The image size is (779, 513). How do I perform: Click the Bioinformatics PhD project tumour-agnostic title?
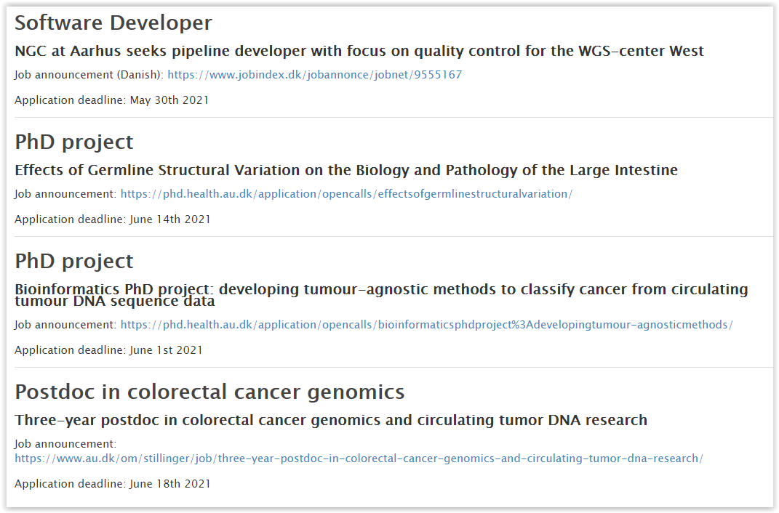click(x=381, y=295)
